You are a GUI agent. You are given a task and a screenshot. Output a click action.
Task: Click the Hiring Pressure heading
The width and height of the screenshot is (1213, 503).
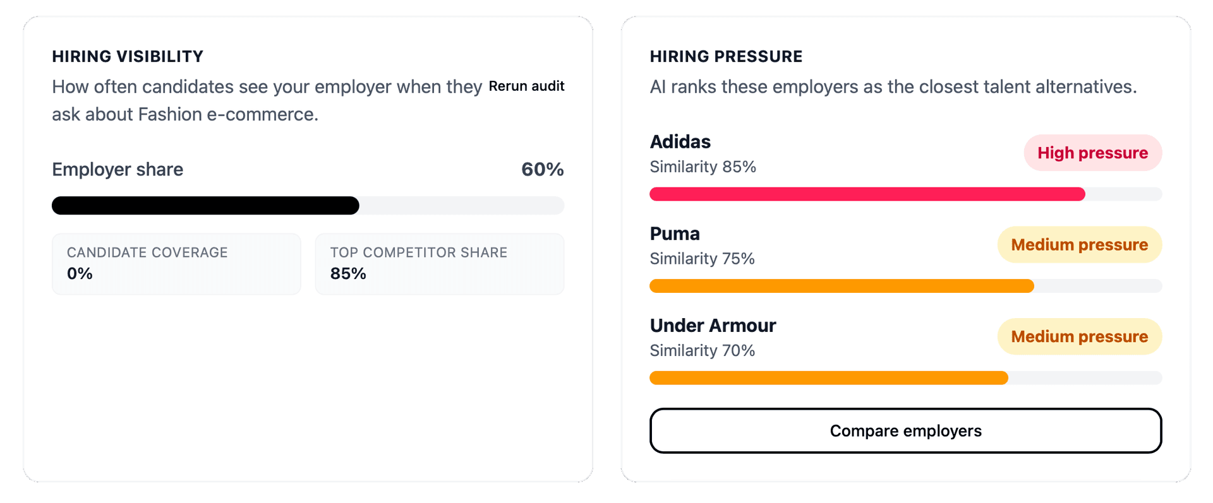[726, 57]
